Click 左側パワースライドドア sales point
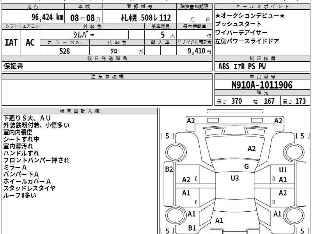Viewport: 312px width, 234px height. pos(247,41)
